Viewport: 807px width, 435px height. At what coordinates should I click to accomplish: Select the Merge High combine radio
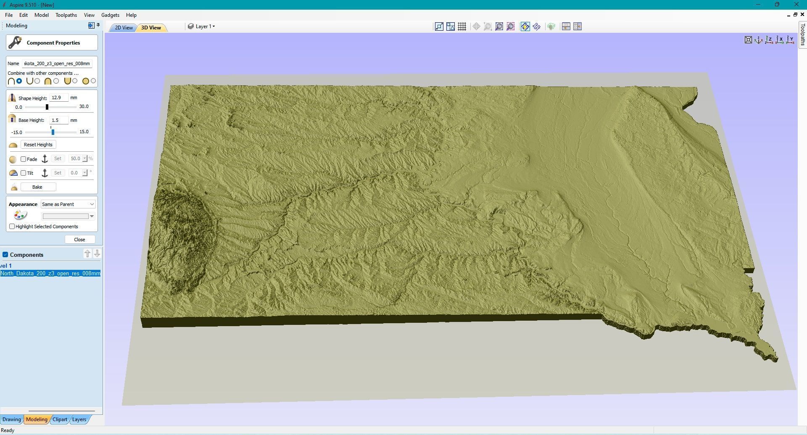pos(56,81)
